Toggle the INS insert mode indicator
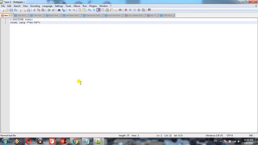This screenshot has width=258, height=145. click(x=251, y=135)
